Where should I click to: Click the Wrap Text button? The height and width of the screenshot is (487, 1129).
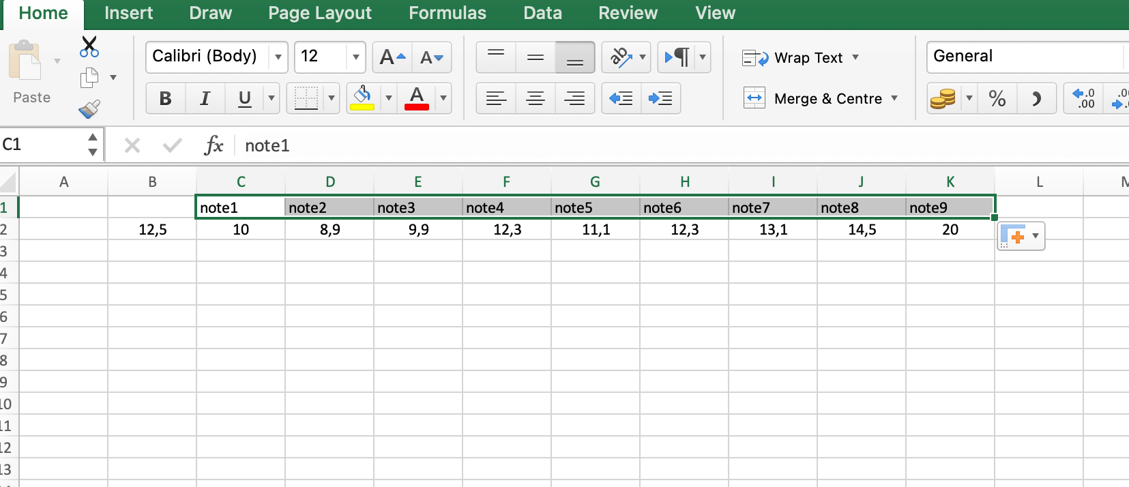pyautogui.click(x=793, y=58)
